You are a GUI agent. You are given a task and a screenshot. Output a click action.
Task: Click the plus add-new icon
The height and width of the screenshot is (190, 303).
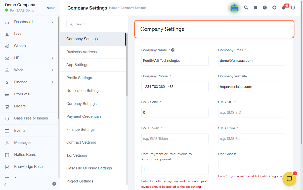[274, 8]
